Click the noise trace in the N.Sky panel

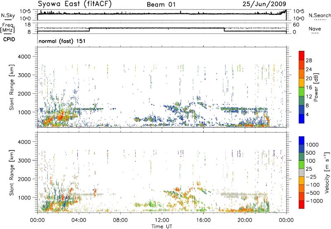162,14
